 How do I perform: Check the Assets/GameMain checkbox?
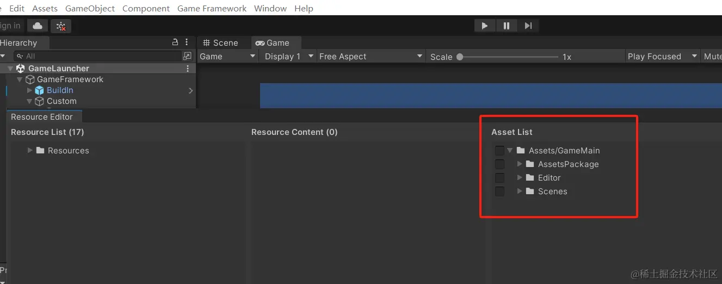[x=499, y=150]
